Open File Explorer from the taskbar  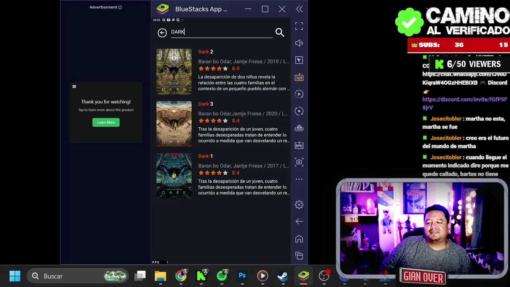click(x=160, y=276)
